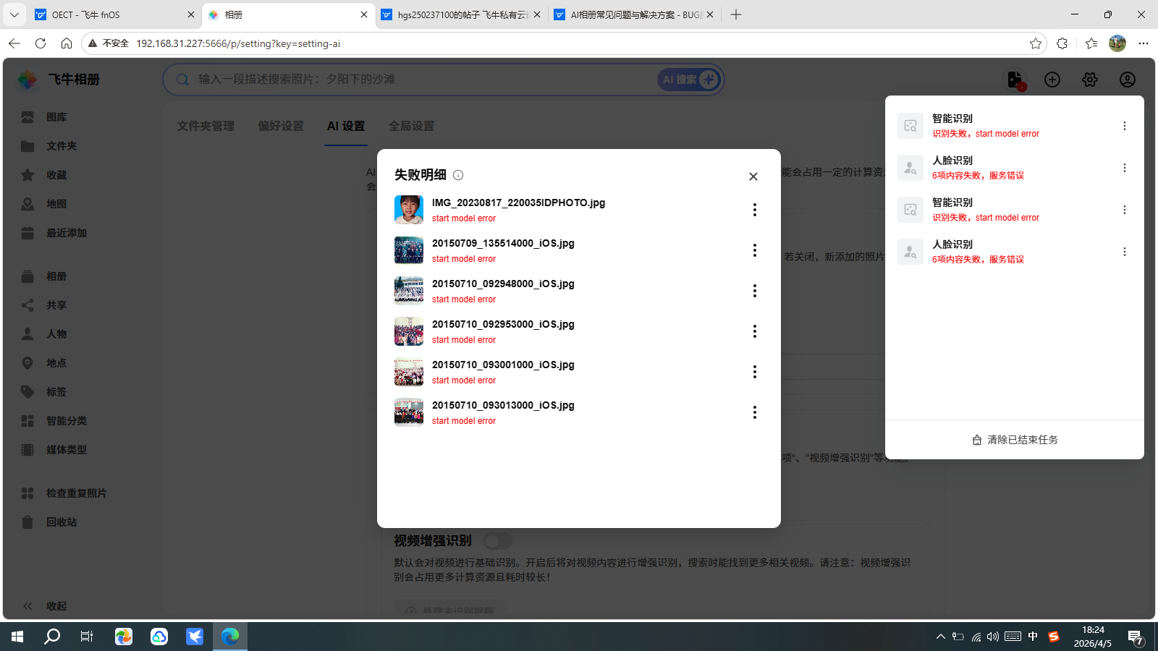Click the 飞牛相册 logo

pos(59,80)
